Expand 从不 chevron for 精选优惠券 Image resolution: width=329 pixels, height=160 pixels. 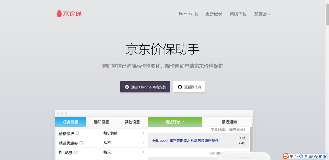coord(143,143)
